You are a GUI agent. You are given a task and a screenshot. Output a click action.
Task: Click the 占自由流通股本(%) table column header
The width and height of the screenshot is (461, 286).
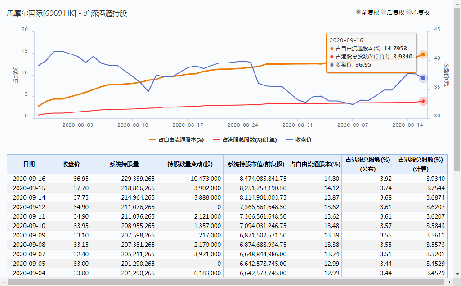click(x=315, y=164)
